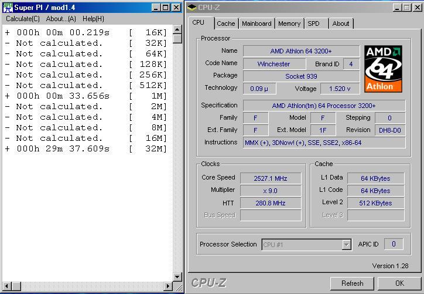Open the About...(A) menu in Super PI

[x=61, y=19]
